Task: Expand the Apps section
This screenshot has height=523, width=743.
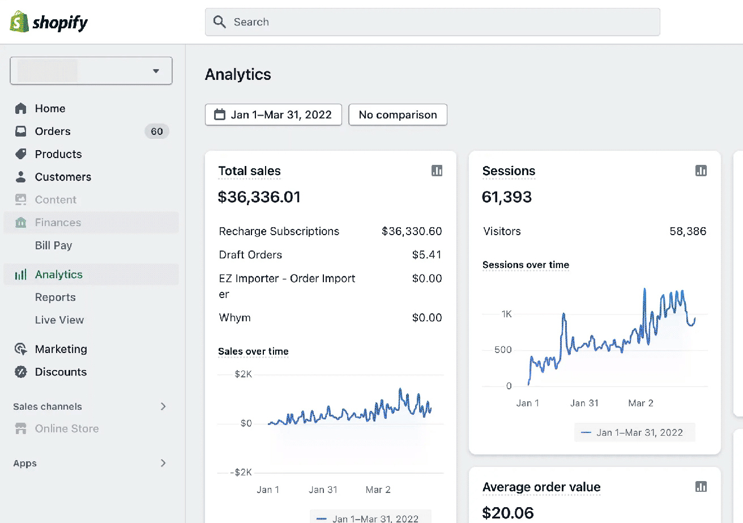Action: tap(163, 463)
